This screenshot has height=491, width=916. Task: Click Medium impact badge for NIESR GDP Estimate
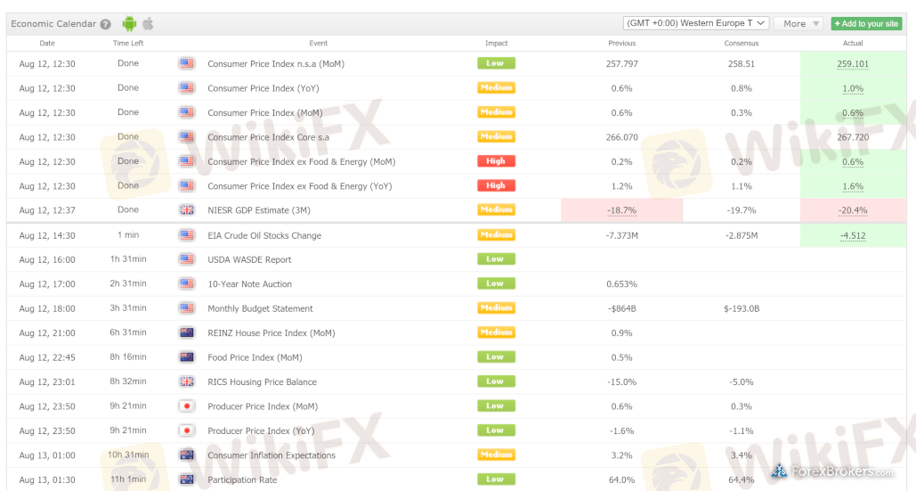pos(496,210)
